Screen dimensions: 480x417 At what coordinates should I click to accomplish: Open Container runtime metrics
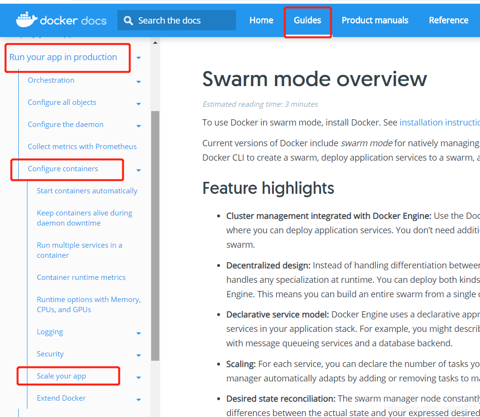pos(81,278)
